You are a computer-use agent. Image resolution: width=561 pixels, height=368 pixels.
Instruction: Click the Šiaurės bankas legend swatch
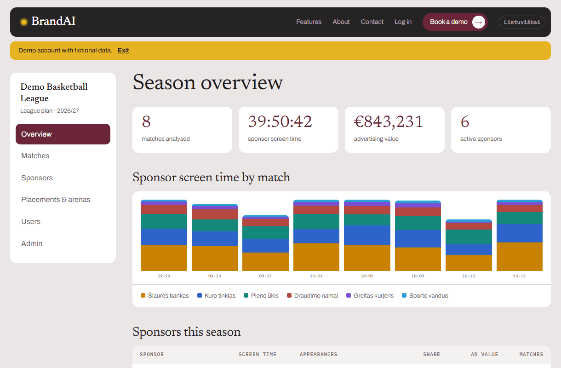pyautogui.click(x=143, y=295)
